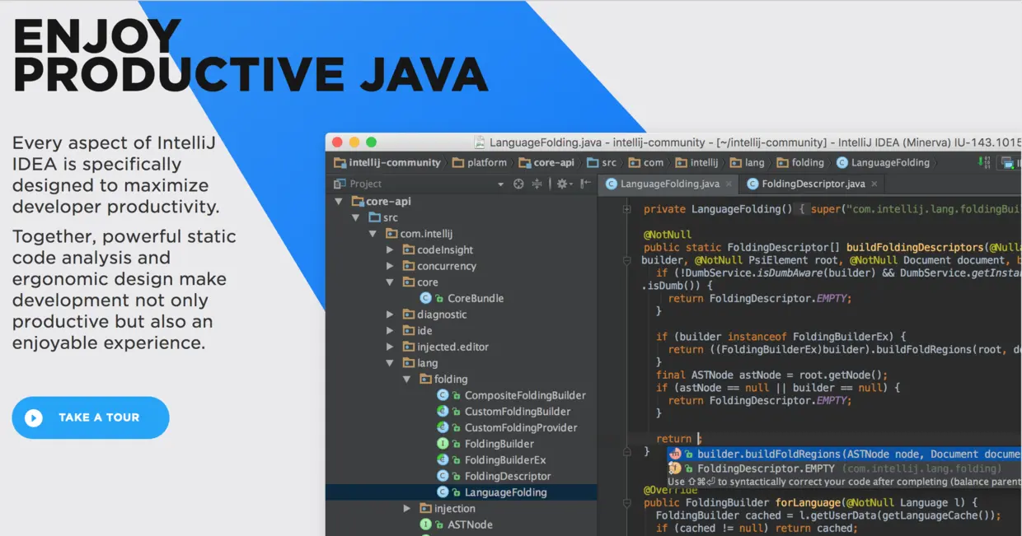Switch to the FoldingDescriptor.java tab

coord(812,184)
